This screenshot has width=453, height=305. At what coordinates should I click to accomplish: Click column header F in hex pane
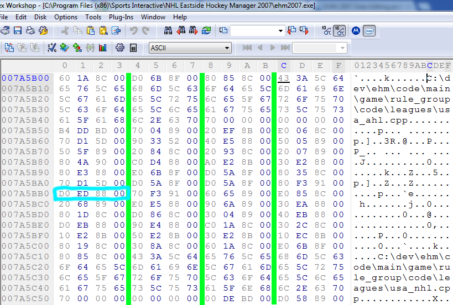coord(339,66)
